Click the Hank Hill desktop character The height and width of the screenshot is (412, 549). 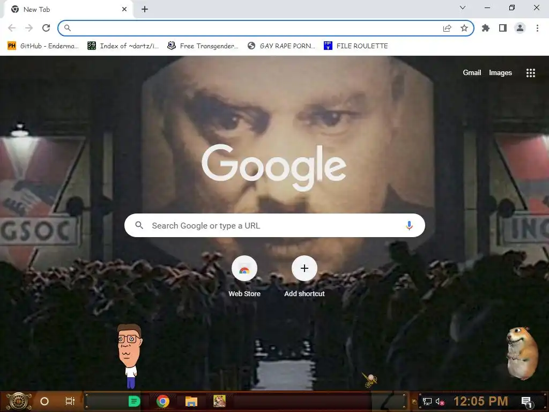[x=130, y=356]
